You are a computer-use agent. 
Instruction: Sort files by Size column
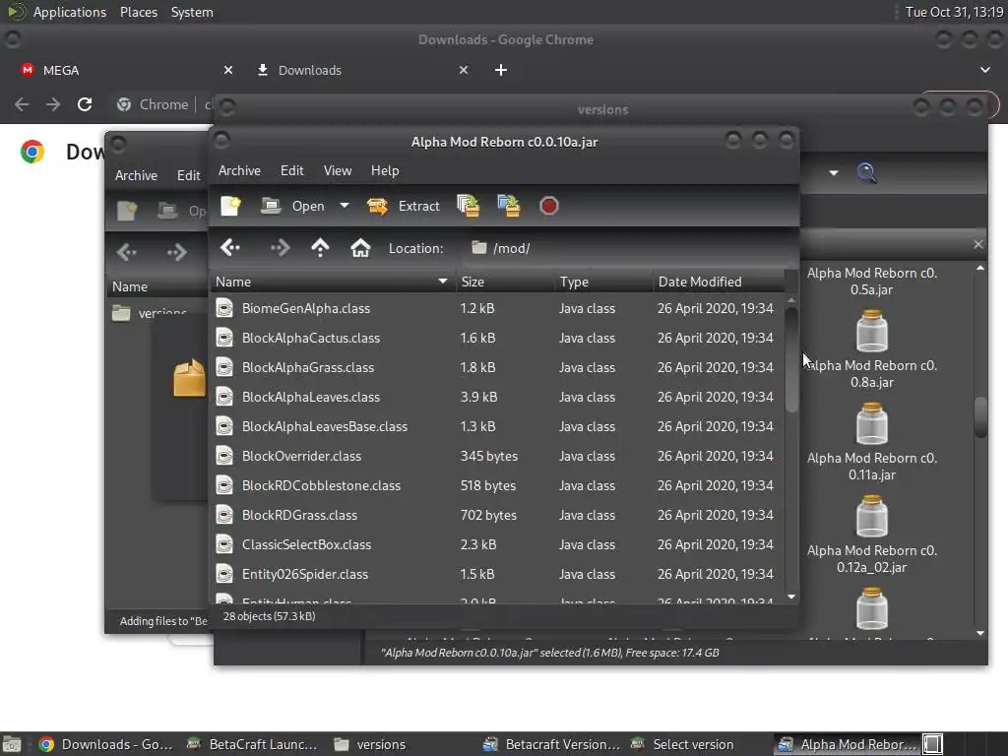click(505, 282)
